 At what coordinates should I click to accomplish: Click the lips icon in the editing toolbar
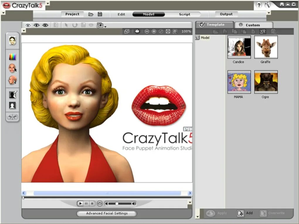pos(91,25)
